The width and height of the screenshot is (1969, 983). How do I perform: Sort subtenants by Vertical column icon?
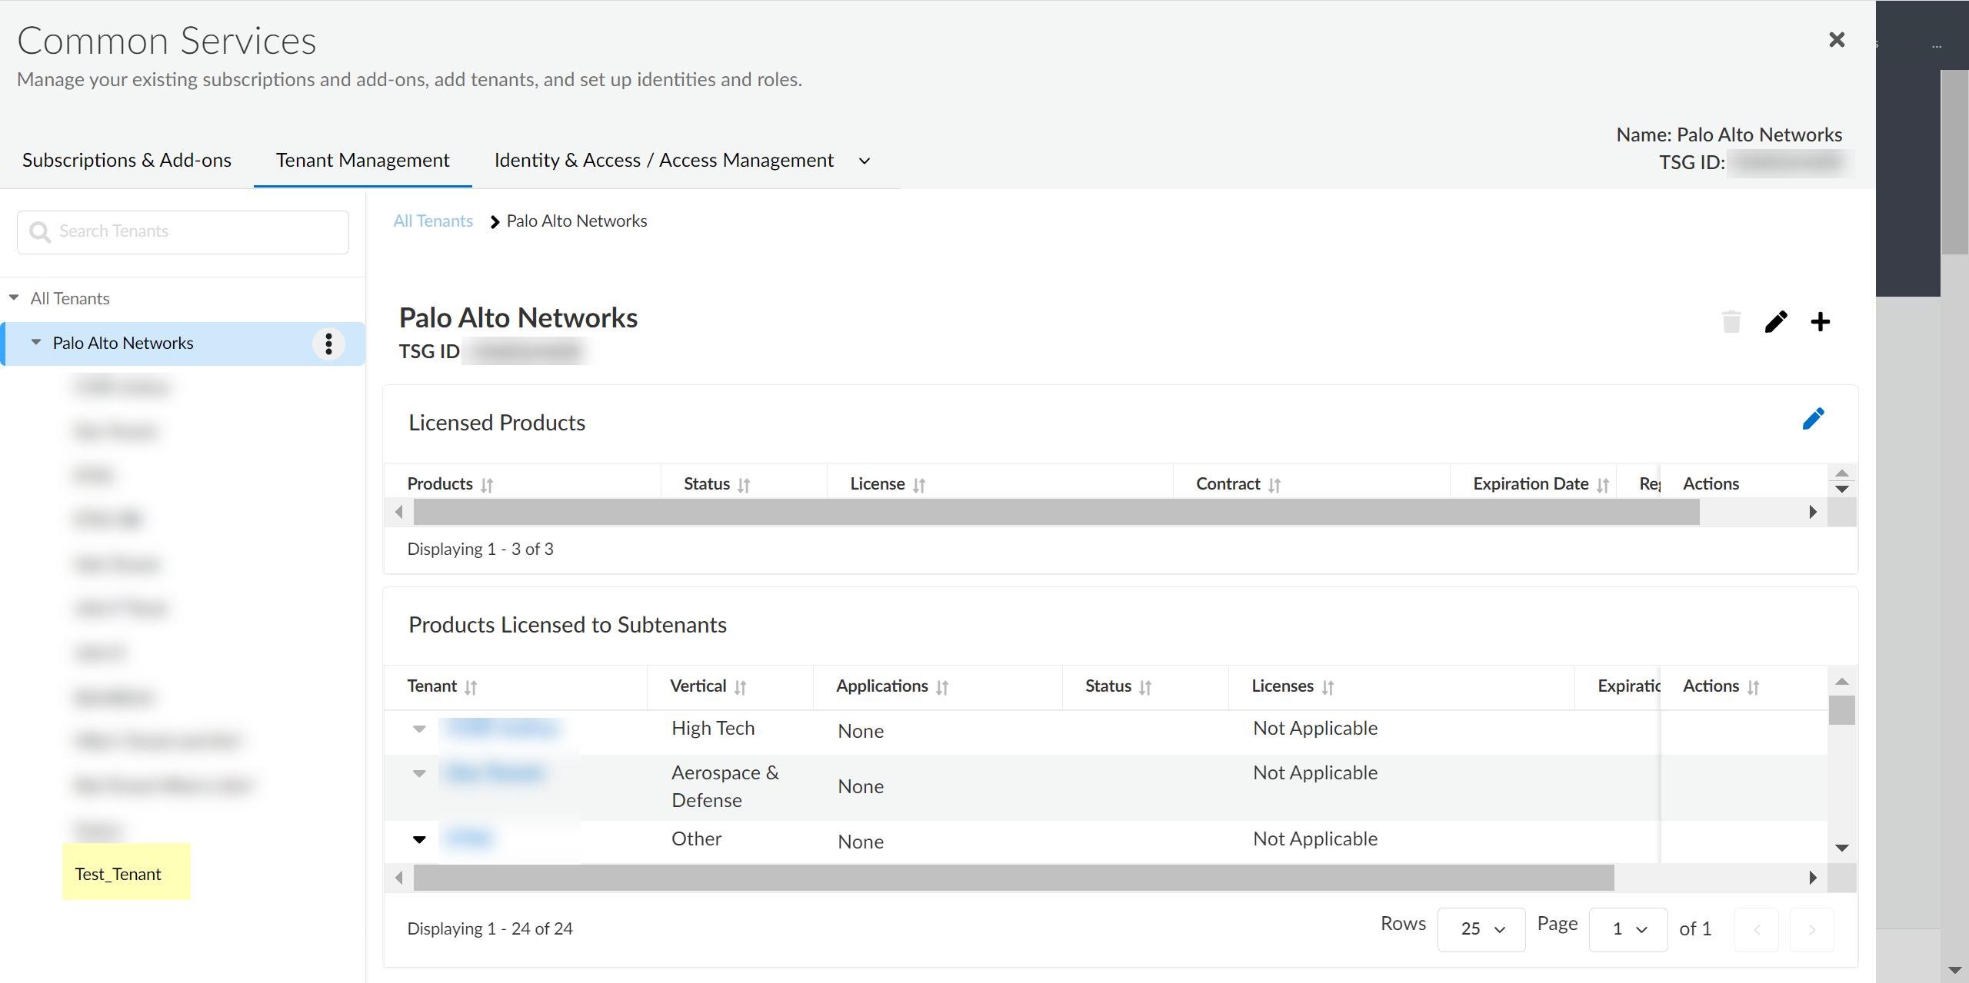(740, 687)
